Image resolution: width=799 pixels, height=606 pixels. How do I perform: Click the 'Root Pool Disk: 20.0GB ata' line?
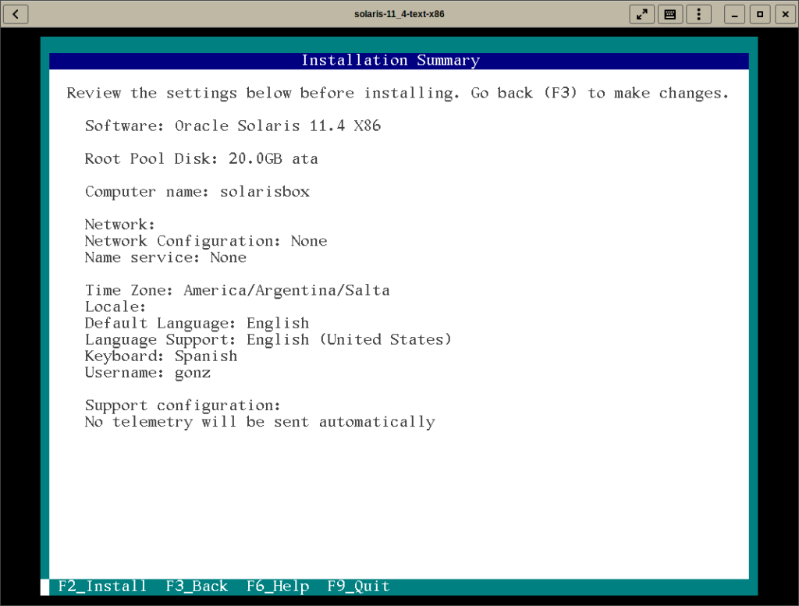pos(201,159)
